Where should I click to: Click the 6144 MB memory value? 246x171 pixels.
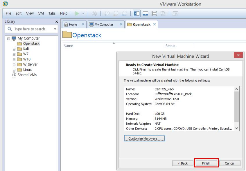pos(161,119)
